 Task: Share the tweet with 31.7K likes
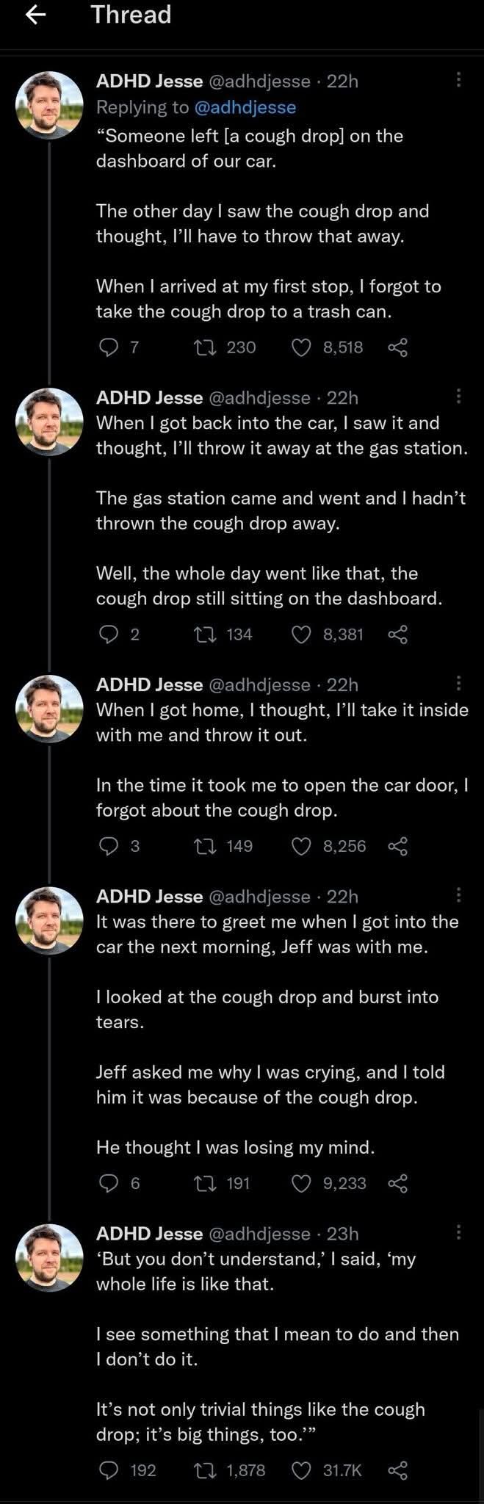pos(397,1470)
